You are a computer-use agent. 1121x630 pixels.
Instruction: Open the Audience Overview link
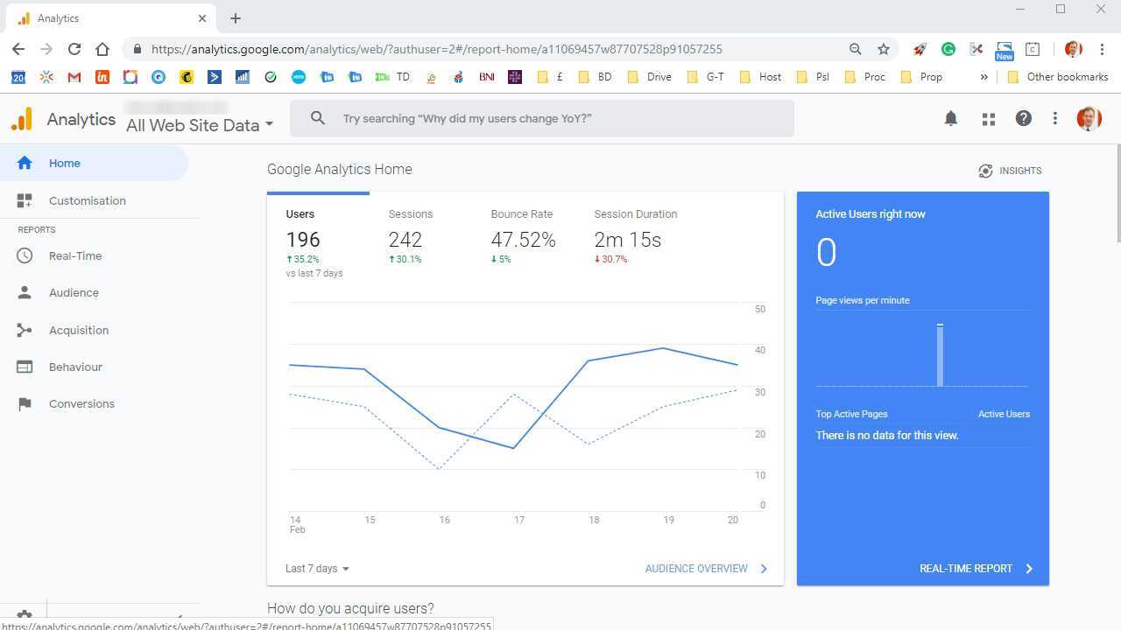coord(696,568)
